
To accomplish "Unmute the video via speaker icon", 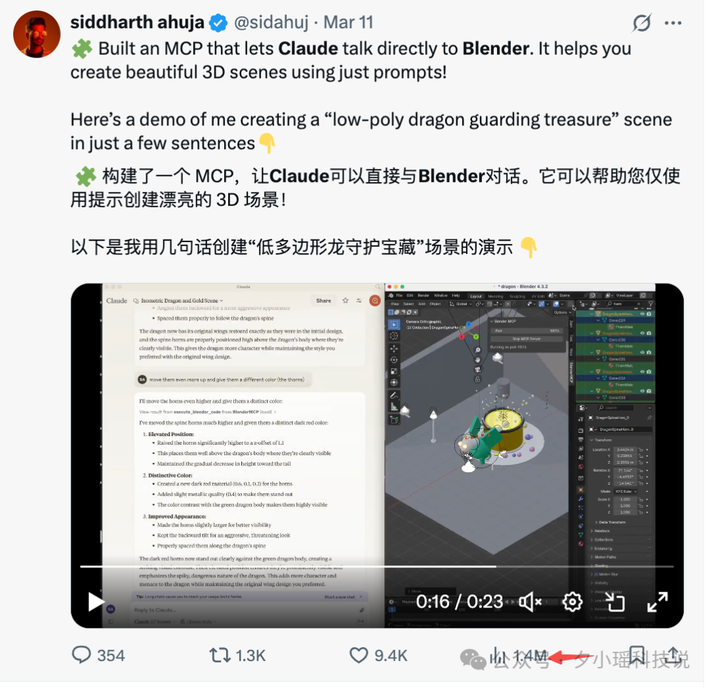I will pos(530,602).
